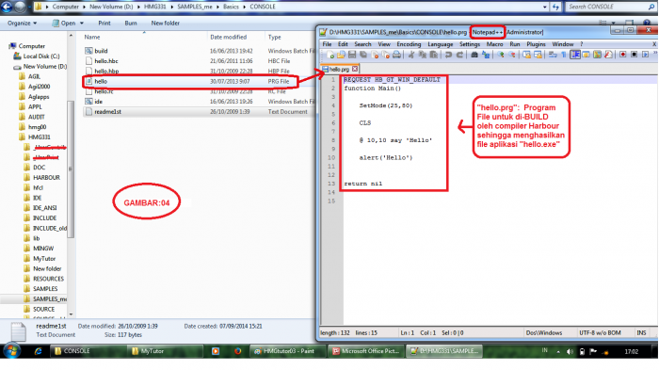Open the address bar history dropdown arrow
The image size is (659, 370).
tap(545, 7)
